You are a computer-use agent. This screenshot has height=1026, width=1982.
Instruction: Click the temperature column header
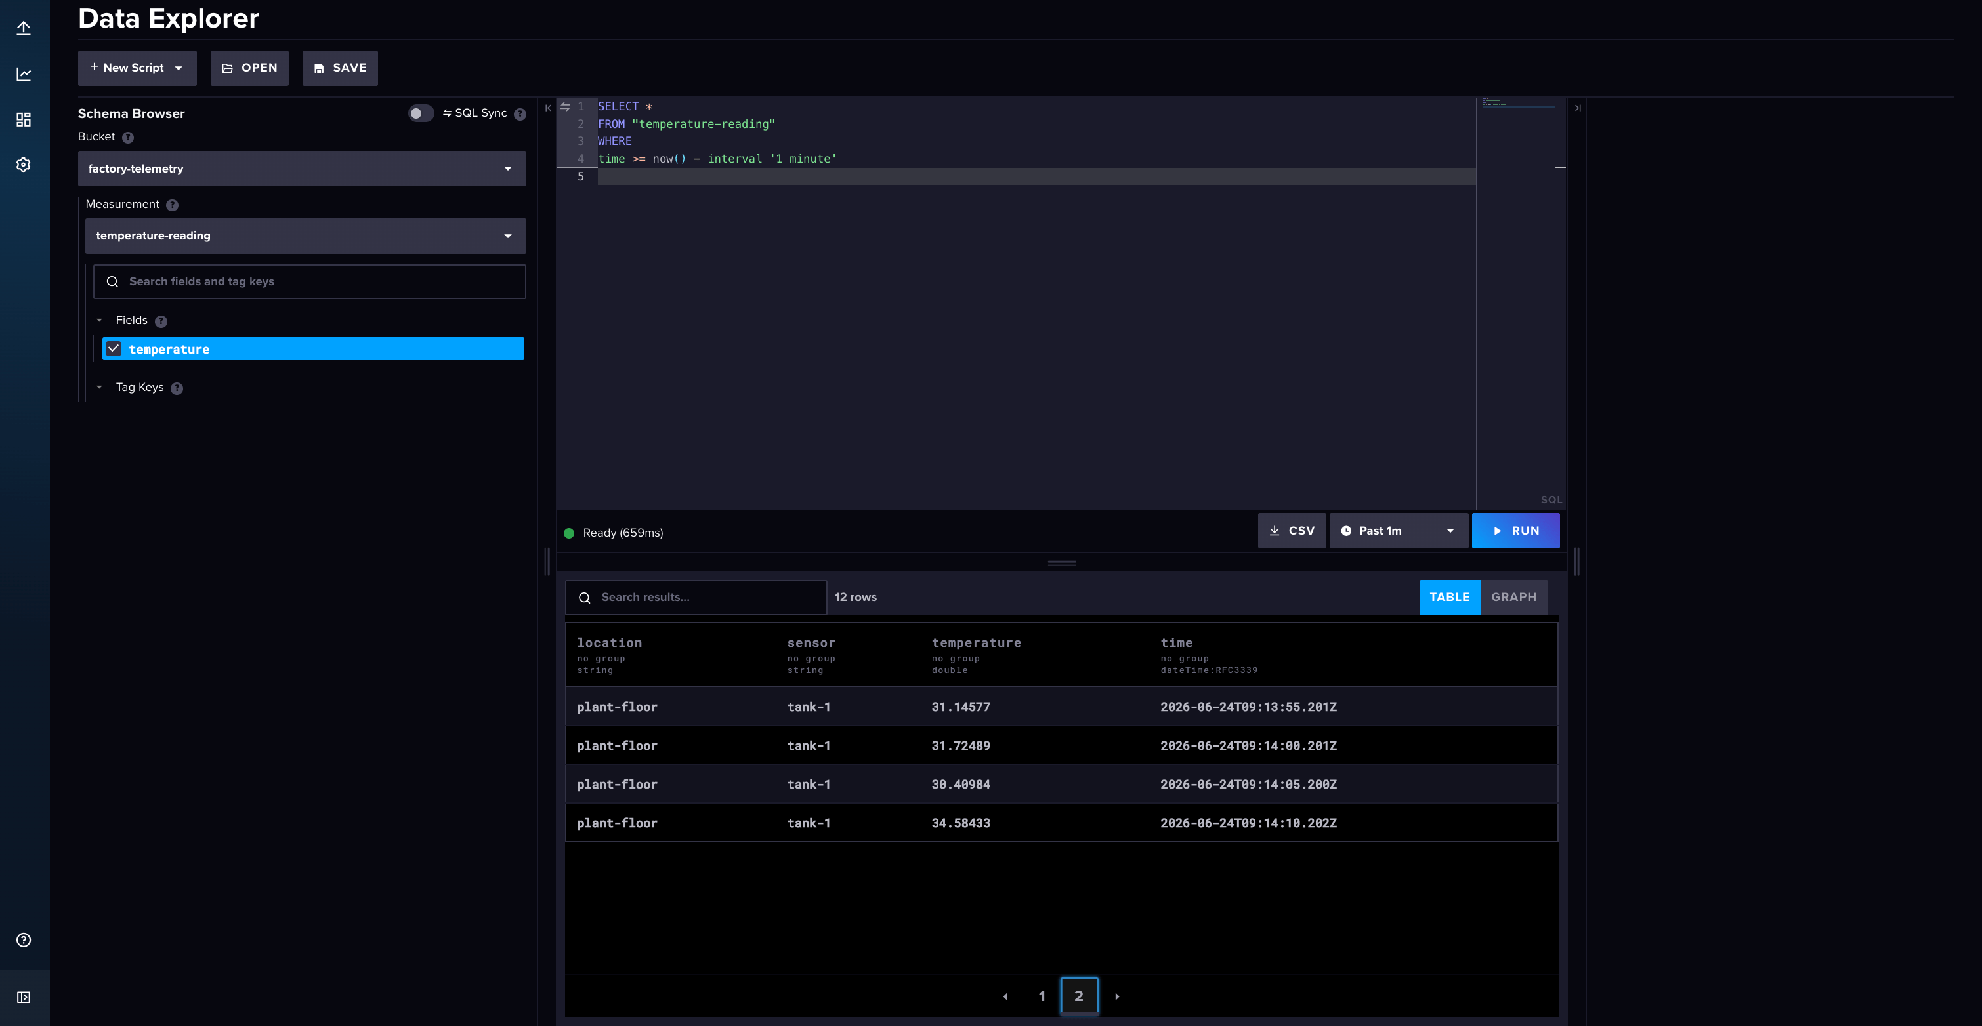point(976,643)
